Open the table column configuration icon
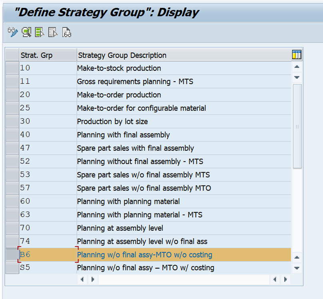Viewport: 323px width, 299px height. (297, 55)
